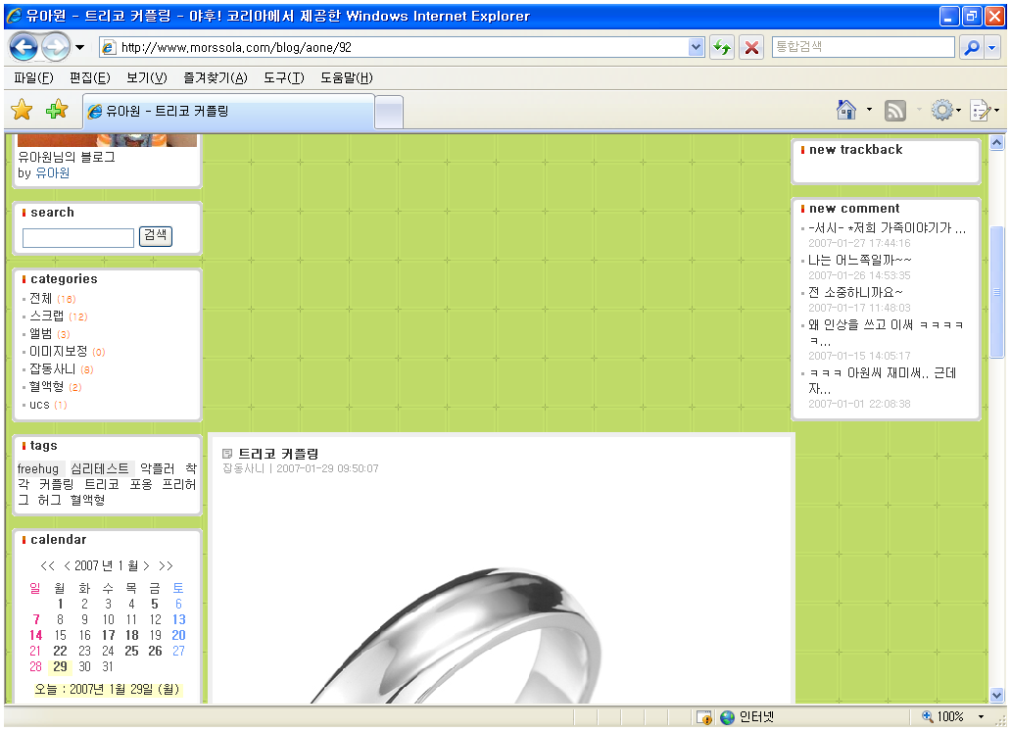Screen dimensions: 1011x731
Task: Expand the Home icon dropdown arrow
Action: pyautogui.click(x=869, y=111)
